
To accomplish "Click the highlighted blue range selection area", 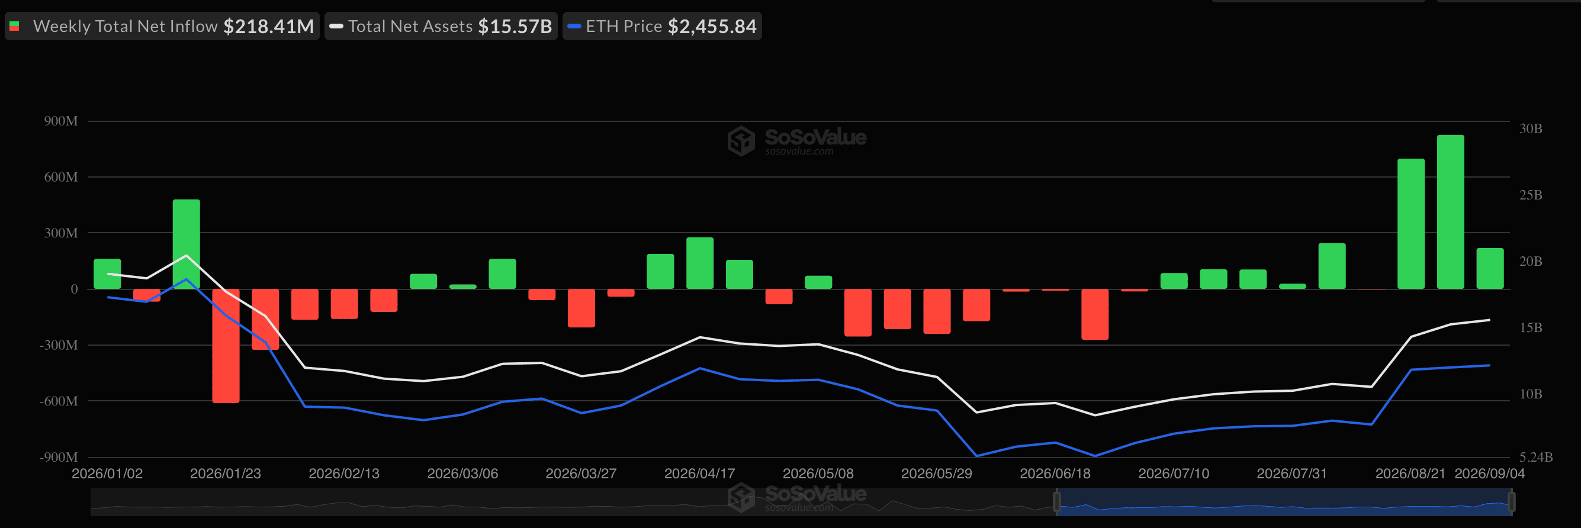I will (x=1284, y=501).
